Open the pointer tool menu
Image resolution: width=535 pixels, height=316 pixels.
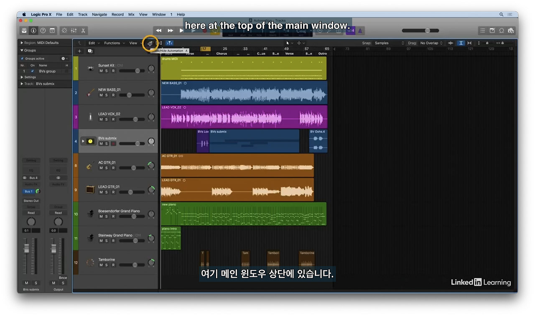tap(289, 43)
